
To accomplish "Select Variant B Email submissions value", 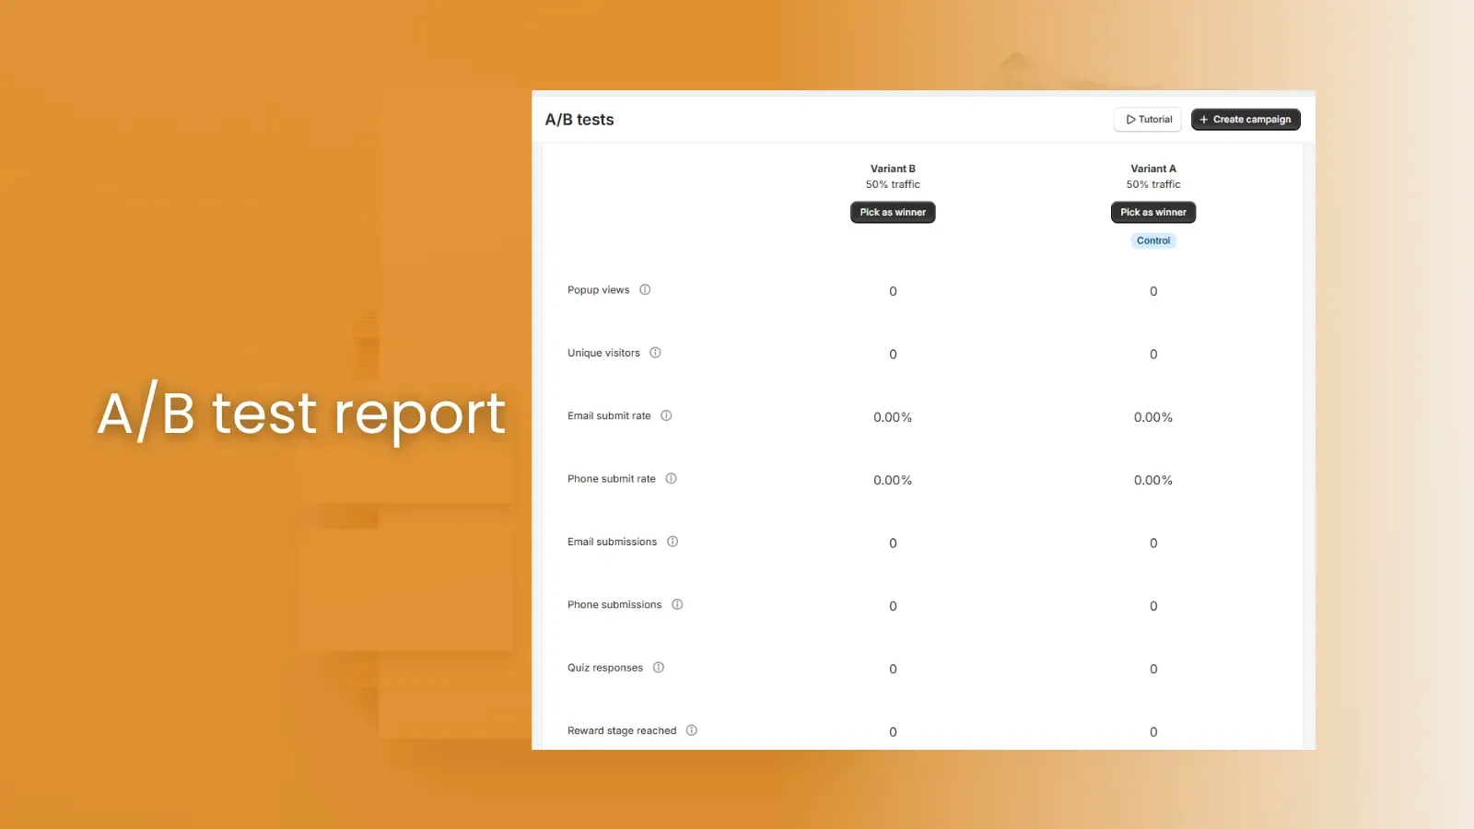I will pos(893,543).
